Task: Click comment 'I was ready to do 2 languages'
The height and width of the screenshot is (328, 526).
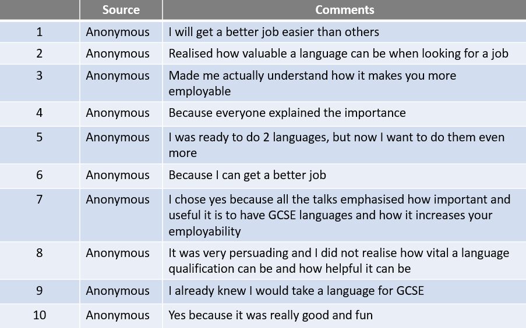Action: pos(336,145)
